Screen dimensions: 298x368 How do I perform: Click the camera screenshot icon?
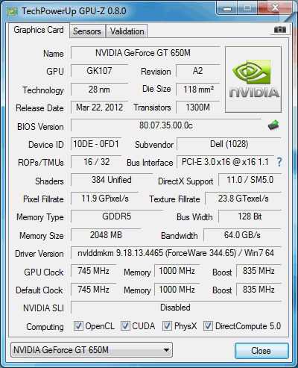point(280,30)
